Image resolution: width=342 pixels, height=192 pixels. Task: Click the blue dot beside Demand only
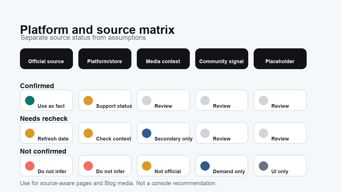[205, 166]
